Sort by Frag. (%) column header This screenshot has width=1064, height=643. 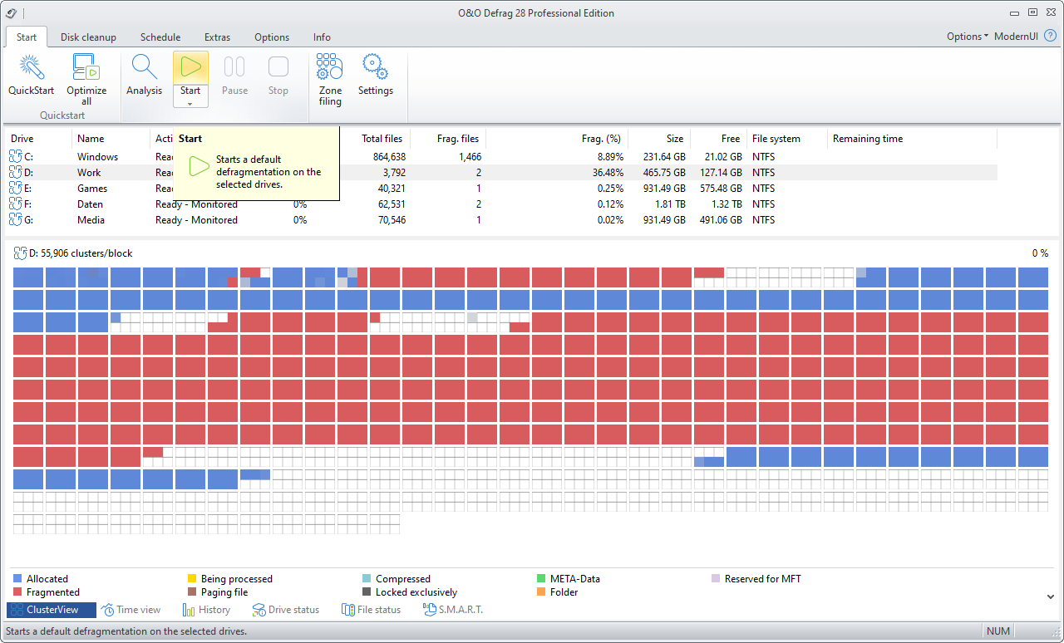557,139
